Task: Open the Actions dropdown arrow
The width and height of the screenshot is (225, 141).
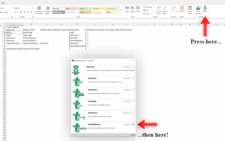Action: (x=205, y=13)
